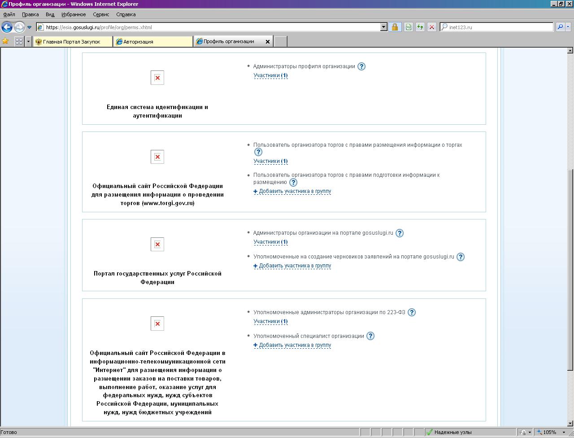This screenshot has width=574, height=438.
Task: Click the search box with inet123.ru
Action: click(x=498, y=27)
